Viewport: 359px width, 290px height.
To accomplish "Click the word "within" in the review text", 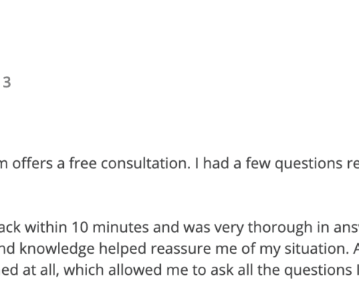I will click(x=46, y=227).
